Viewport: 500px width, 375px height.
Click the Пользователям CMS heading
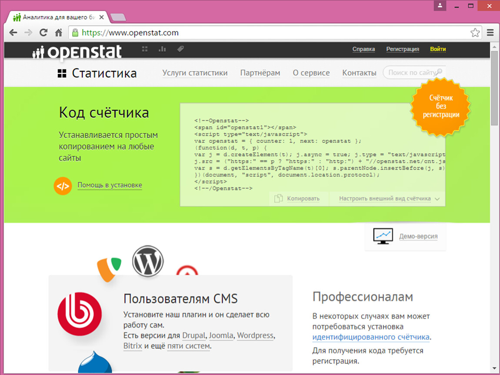point(180,299)
